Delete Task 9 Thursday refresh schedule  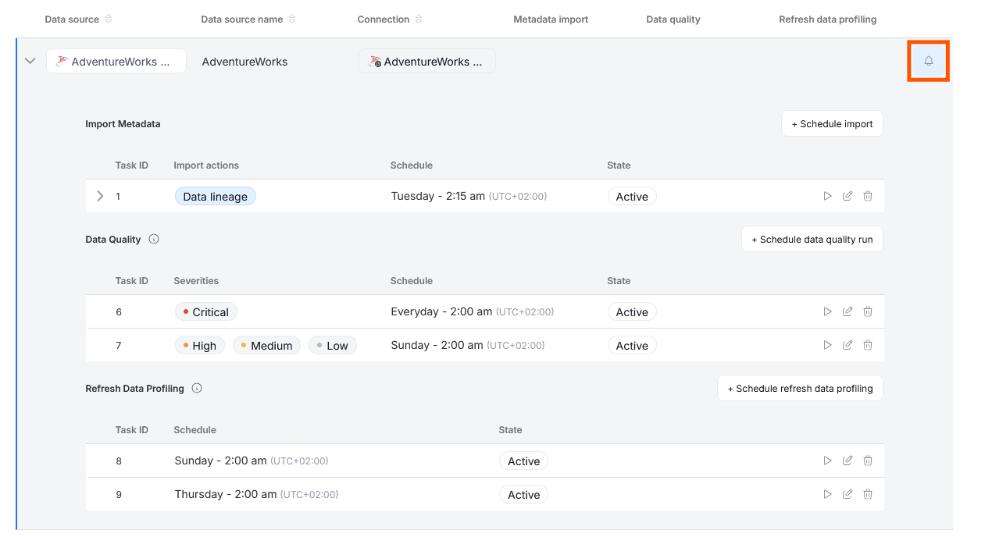pos(867,494)
